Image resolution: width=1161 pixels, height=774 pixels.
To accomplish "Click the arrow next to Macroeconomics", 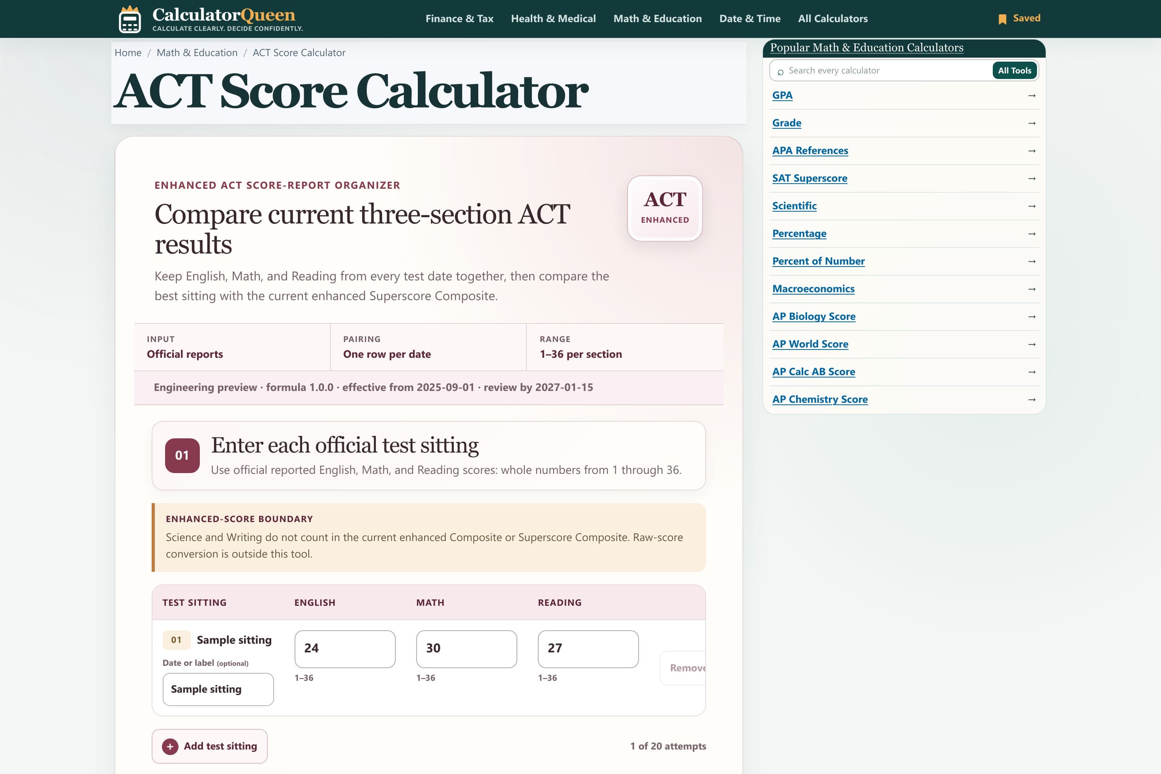I will [x=1031, y=289].
